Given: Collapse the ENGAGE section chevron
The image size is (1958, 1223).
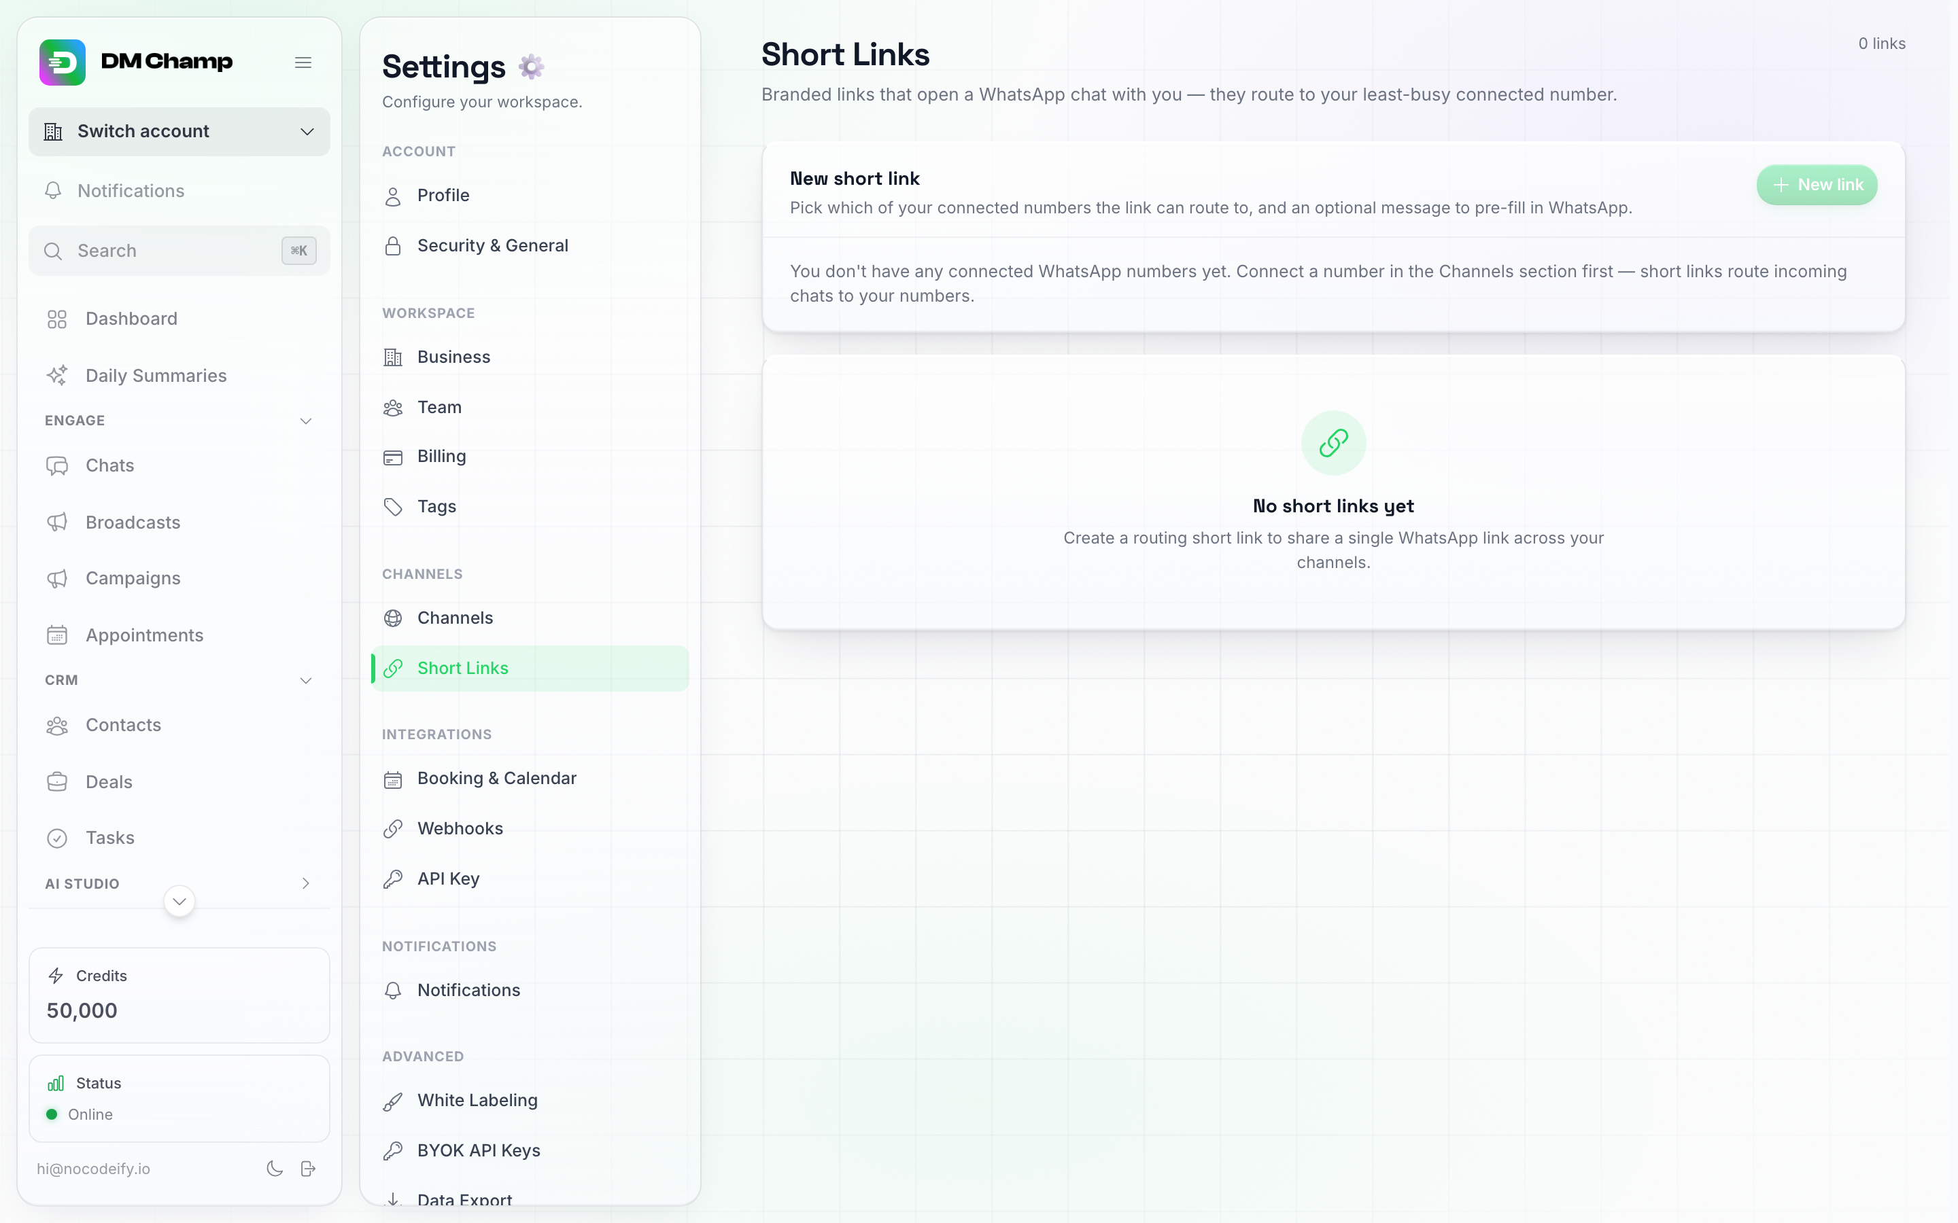Looking at the screenshot, I should click(306, 421).
